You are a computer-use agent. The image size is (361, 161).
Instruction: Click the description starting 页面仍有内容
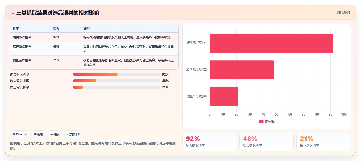[x=129, y=49]
